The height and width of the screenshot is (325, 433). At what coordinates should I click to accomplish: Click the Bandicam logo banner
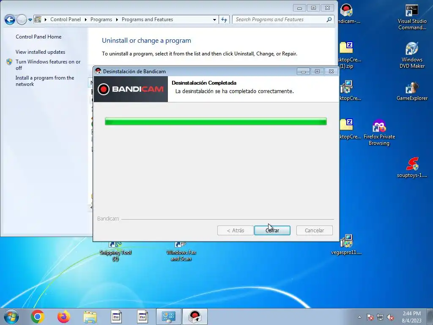(131, 89)
